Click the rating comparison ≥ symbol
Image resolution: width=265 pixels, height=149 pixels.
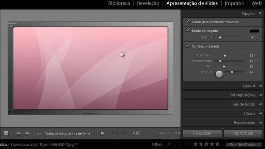click(190, 144)
